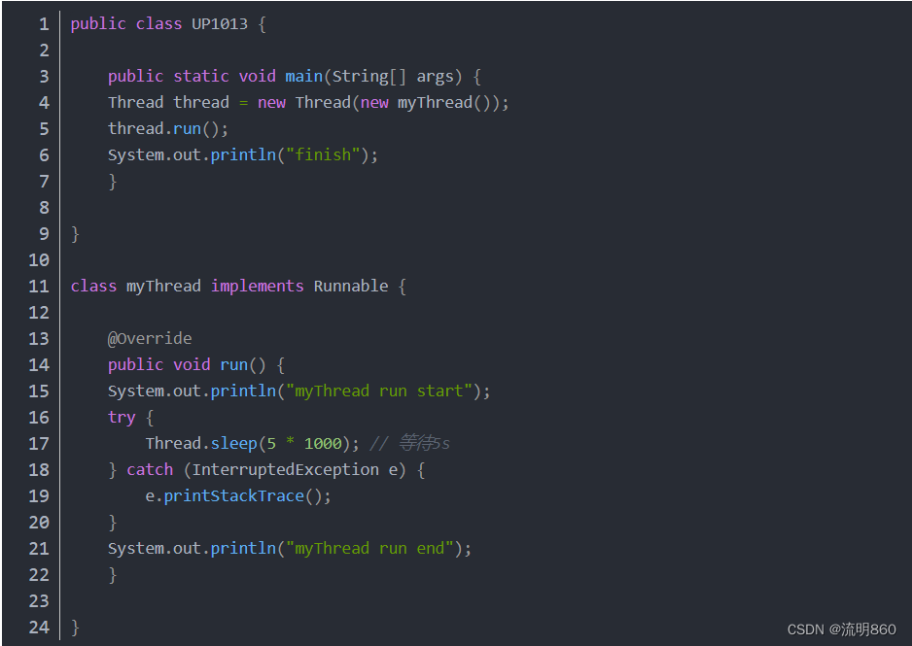Click the comment after the sleep call

pyautogui.click(x=409, y=444)
